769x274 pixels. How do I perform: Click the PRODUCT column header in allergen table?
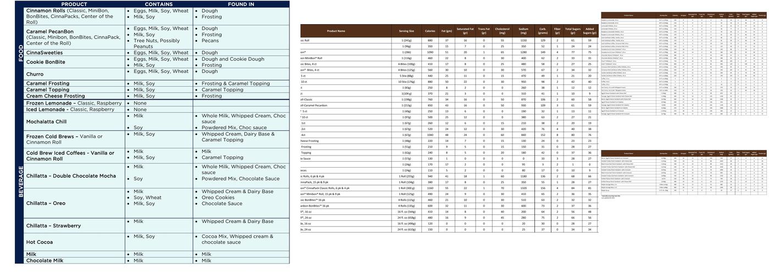[74, 4]
